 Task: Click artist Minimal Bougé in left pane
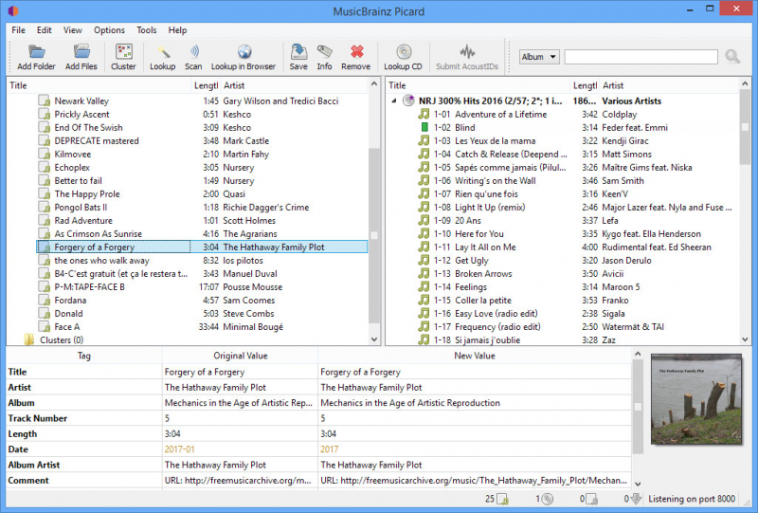(253, 327)
